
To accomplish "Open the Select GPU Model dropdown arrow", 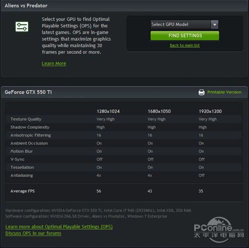I will tap(215, 24).
